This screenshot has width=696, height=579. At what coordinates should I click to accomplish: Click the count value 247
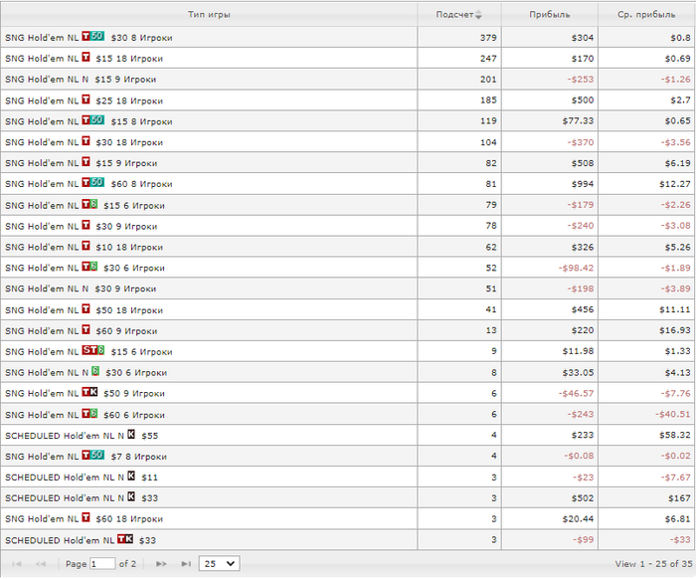[488, 59]
